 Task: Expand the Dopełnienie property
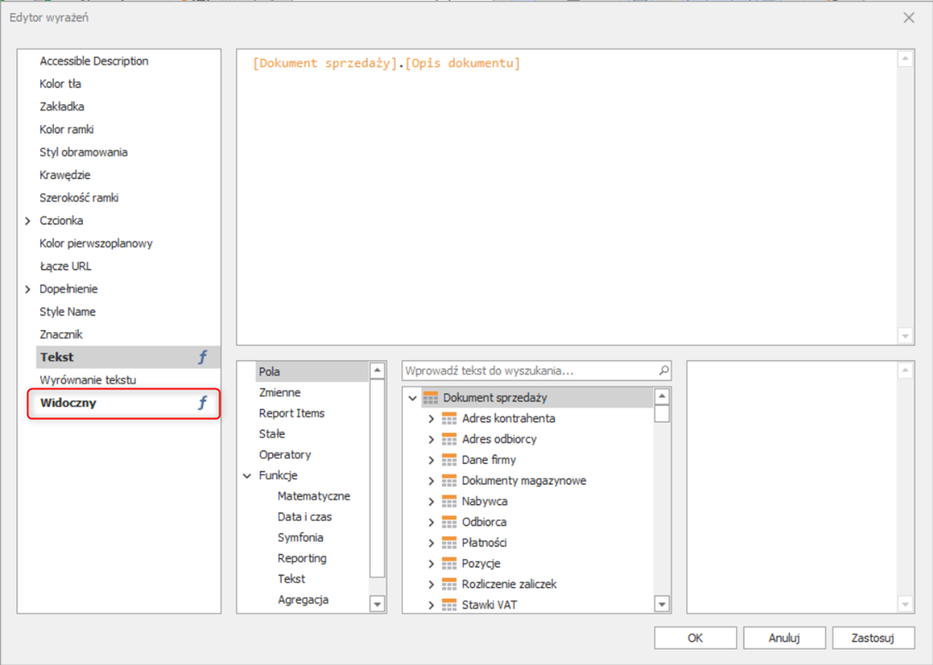click(x=28, y=289)
